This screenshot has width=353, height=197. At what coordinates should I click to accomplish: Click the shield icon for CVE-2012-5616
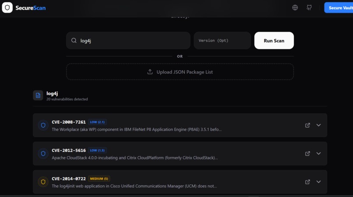coord(43,154)
